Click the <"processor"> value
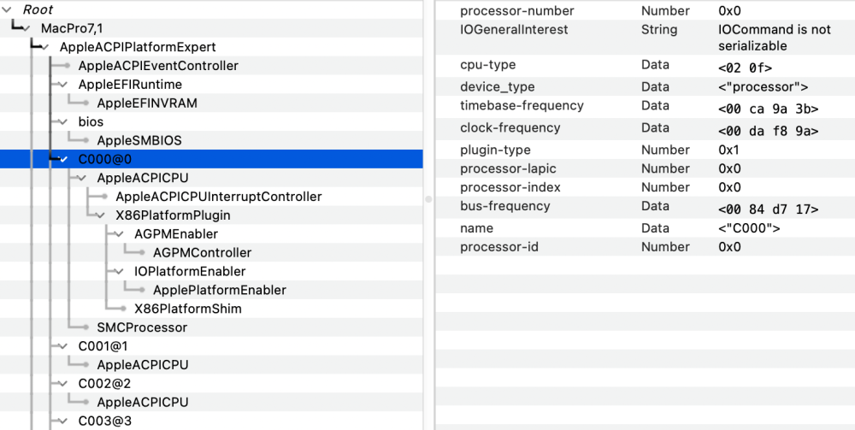The image size is (855, 430). coord(764,87)
